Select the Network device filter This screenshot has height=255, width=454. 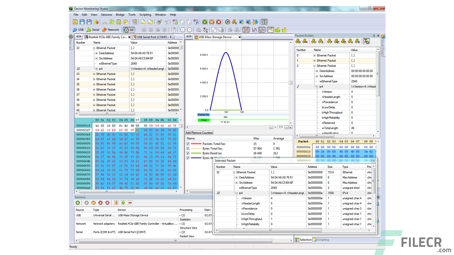coord(110,30)
